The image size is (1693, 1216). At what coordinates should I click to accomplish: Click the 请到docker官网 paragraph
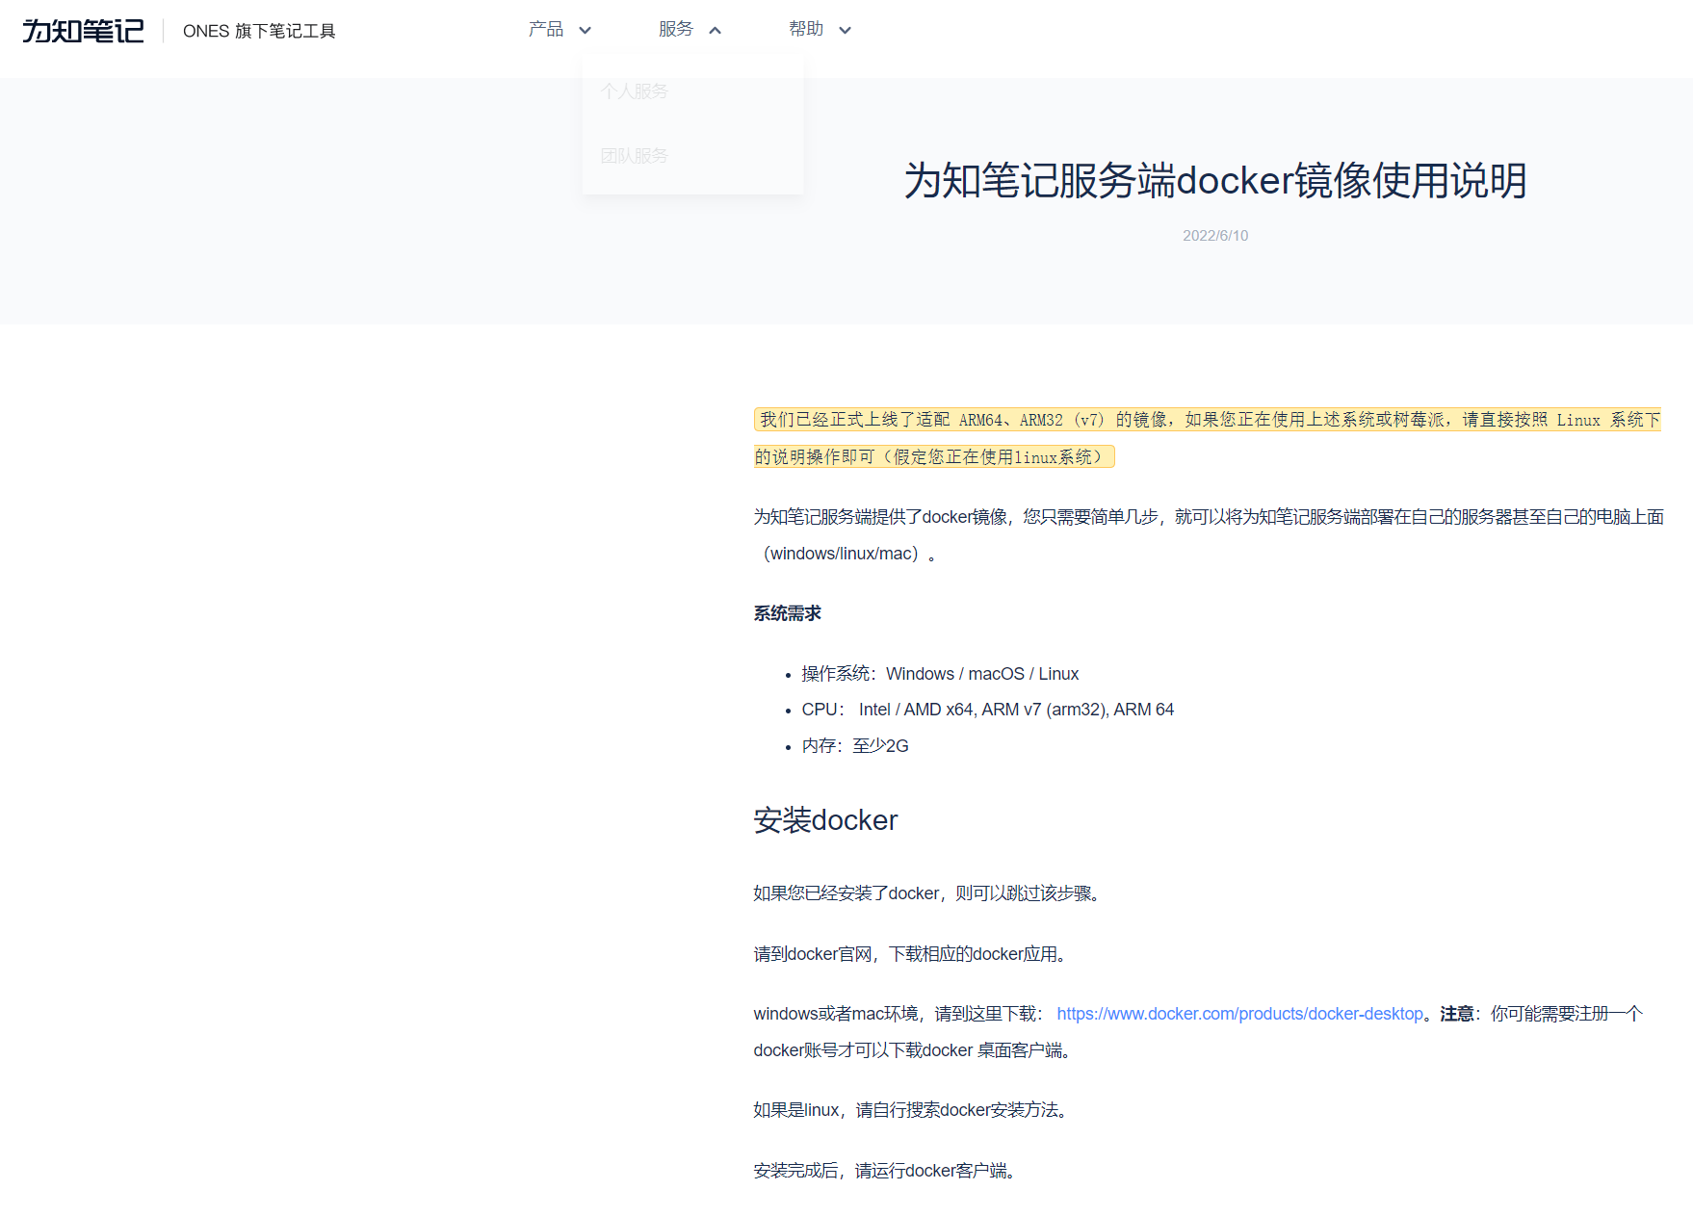pyautogui.click(x=913, y=953)
